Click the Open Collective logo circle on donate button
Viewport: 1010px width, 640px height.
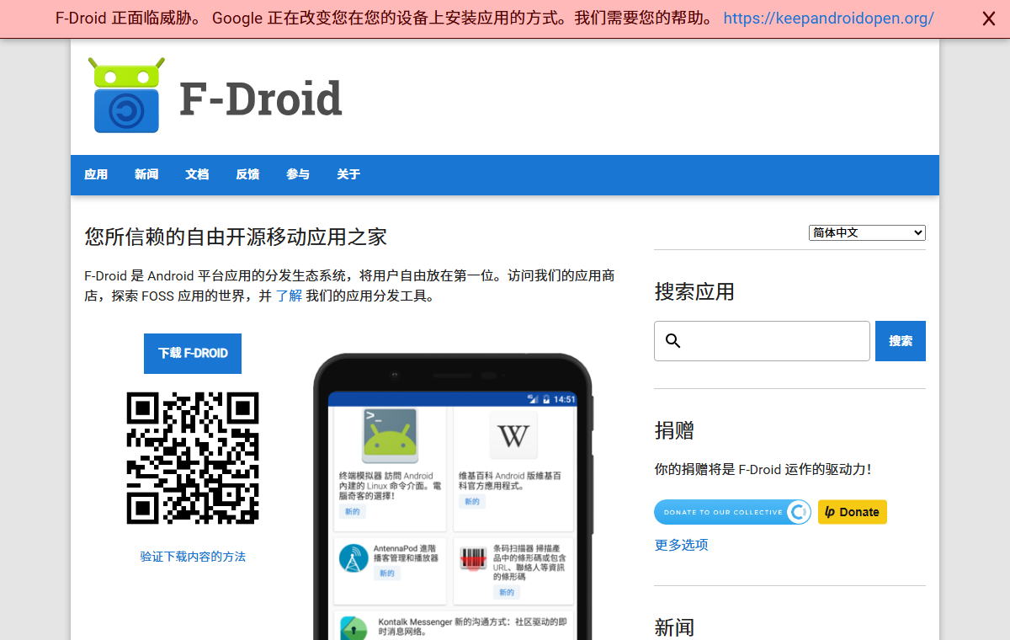[x=799, y=512]
